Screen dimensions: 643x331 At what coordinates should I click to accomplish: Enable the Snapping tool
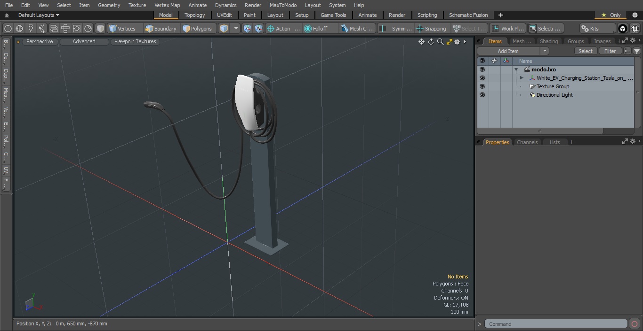click(x=431, y=29)
